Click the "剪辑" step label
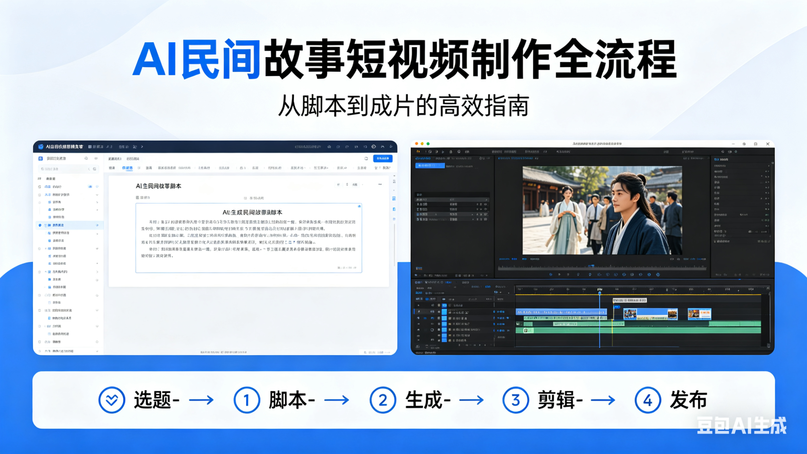 pos(556,400)
